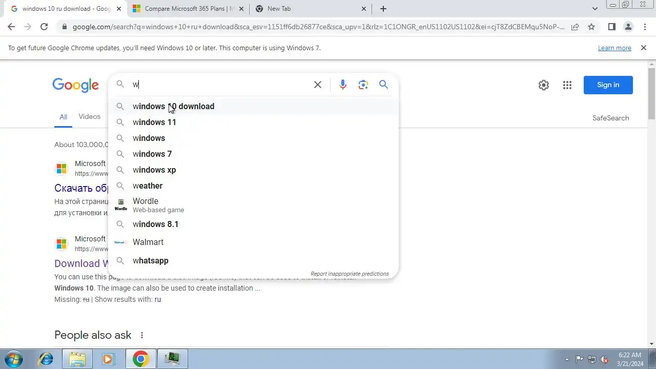Open Windows Media Player on taskbar
The width and height of the screenshot is (656, 369).
(108, 359)
